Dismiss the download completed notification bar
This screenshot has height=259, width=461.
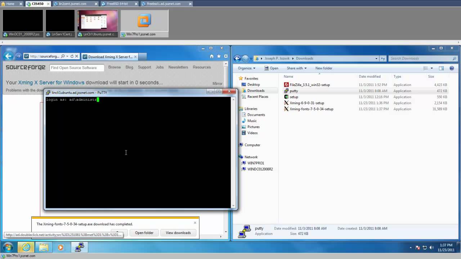(x=195, y=223)
